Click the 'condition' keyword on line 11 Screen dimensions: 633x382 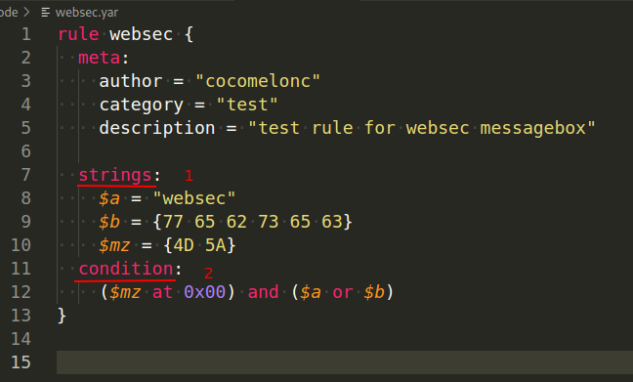click(x=126, y=269)
